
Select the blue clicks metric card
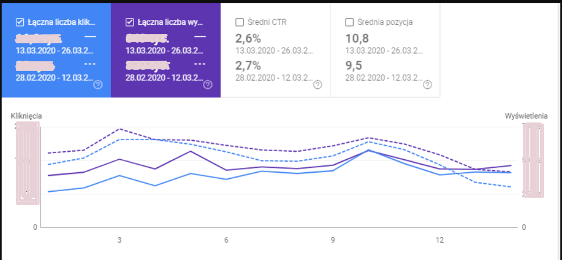[56, 50]
